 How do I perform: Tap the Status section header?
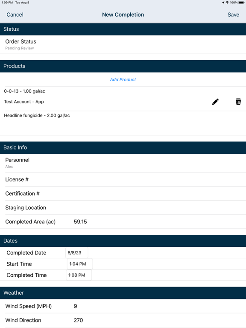(123, 29)
